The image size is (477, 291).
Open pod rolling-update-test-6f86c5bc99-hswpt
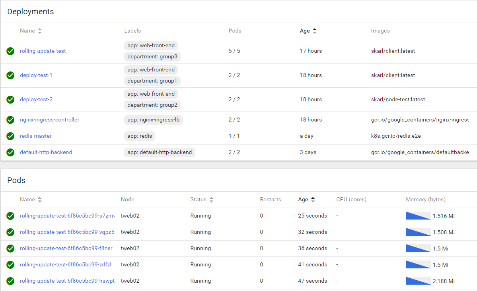coord(67,281)
